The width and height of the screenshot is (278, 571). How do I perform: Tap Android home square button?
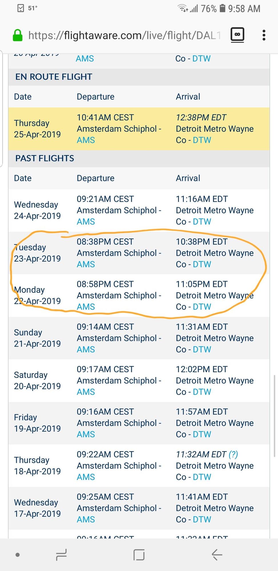tap(139, 555)
